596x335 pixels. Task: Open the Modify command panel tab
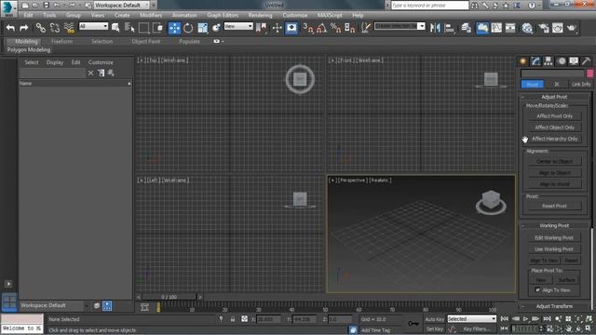click(535, 61)
